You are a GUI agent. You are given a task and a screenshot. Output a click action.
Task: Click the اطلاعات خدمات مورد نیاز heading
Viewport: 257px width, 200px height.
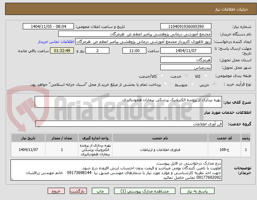coord(227,112)
